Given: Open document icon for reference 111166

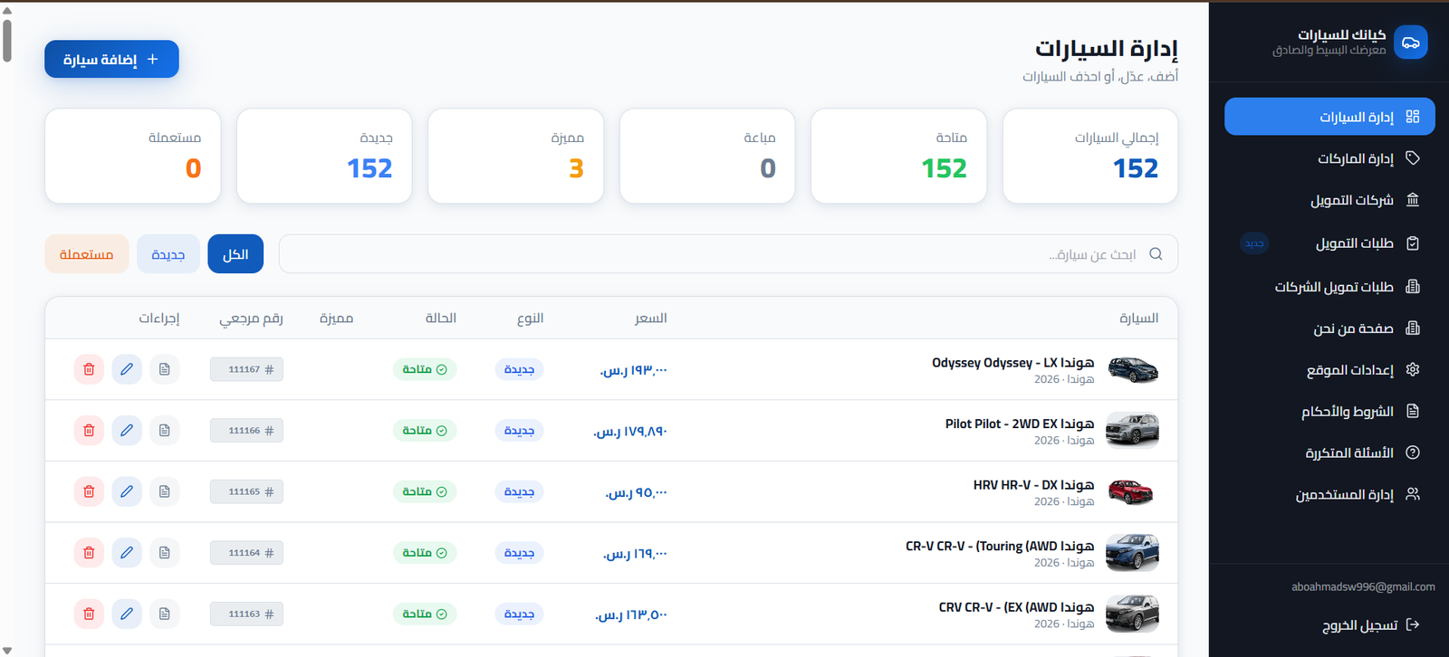Looking at the screenshot, I should tap(164, 431).
